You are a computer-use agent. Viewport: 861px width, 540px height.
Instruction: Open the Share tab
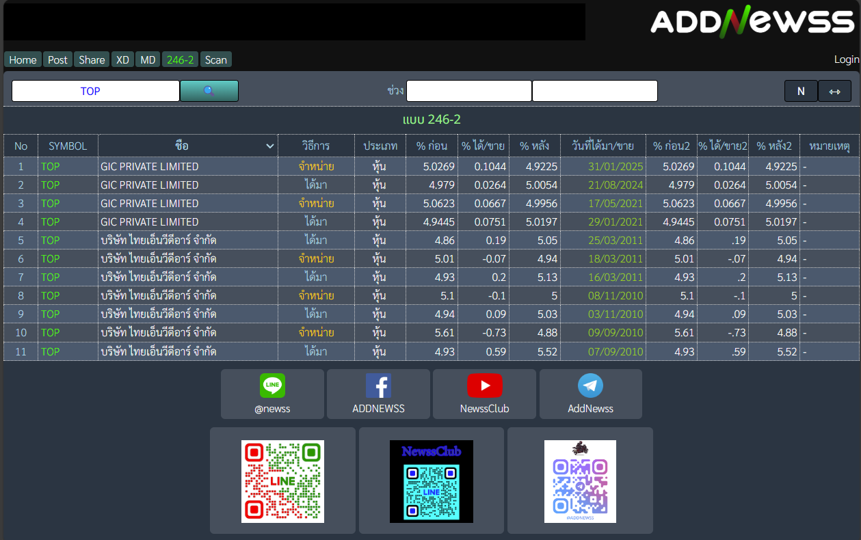(92, 59)
